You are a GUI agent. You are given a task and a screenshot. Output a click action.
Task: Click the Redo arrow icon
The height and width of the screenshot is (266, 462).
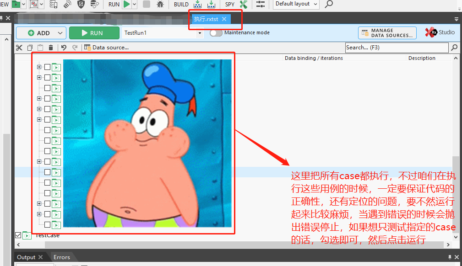tap(75, 48)
